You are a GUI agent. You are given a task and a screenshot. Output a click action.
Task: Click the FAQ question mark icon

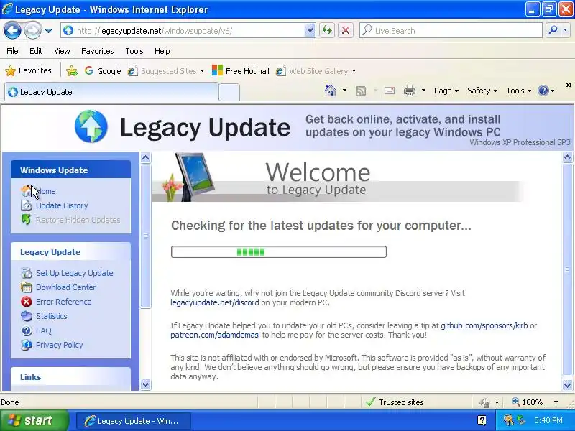pos(27,330)
